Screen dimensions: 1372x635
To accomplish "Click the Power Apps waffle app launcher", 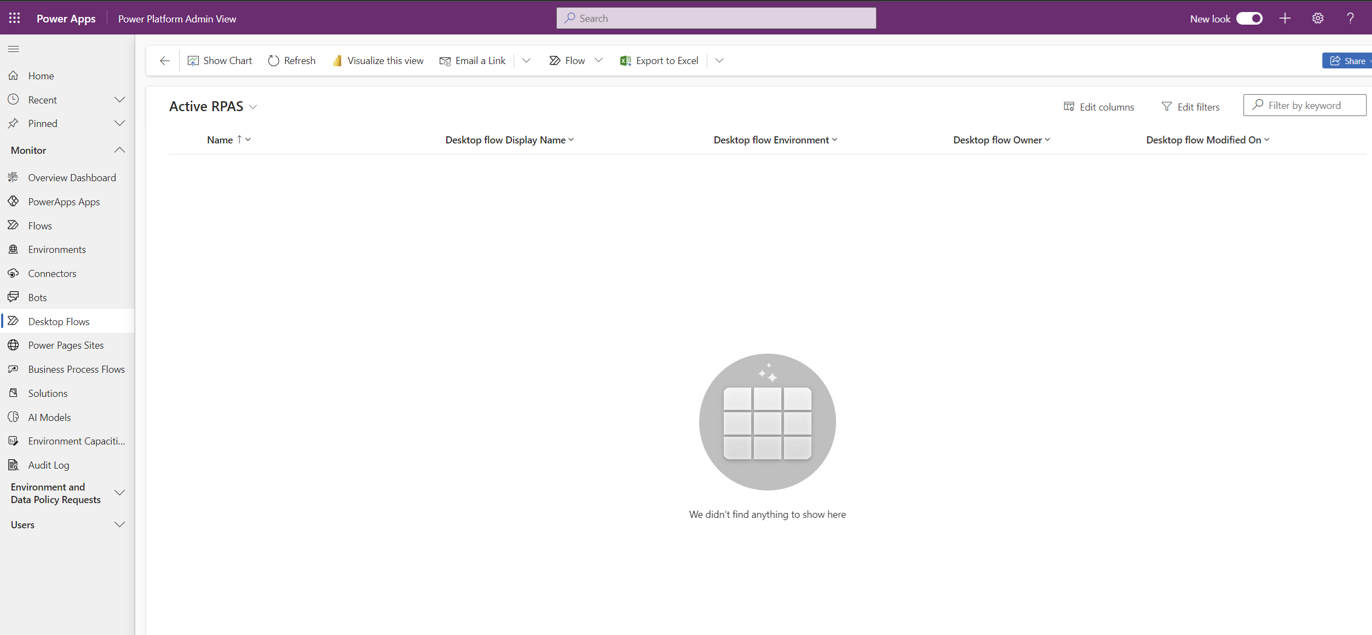I will (x=14, y=18).
